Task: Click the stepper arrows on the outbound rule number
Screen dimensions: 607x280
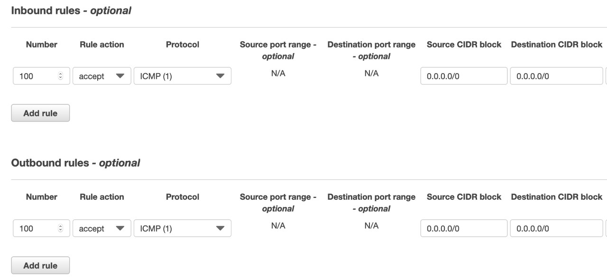Action: point(60,228)
